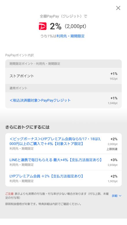
Task: Open LINEと連携で毎日もらえる 最大+4% link
Action: [x=56, y=160]
